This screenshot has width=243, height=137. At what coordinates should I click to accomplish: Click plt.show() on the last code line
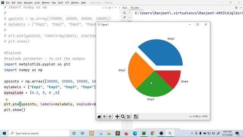tap(14, 110)
